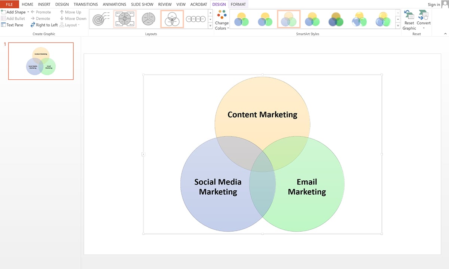Toggle Right to Left direction
This screenshot has height=269, width=449.
44,25
